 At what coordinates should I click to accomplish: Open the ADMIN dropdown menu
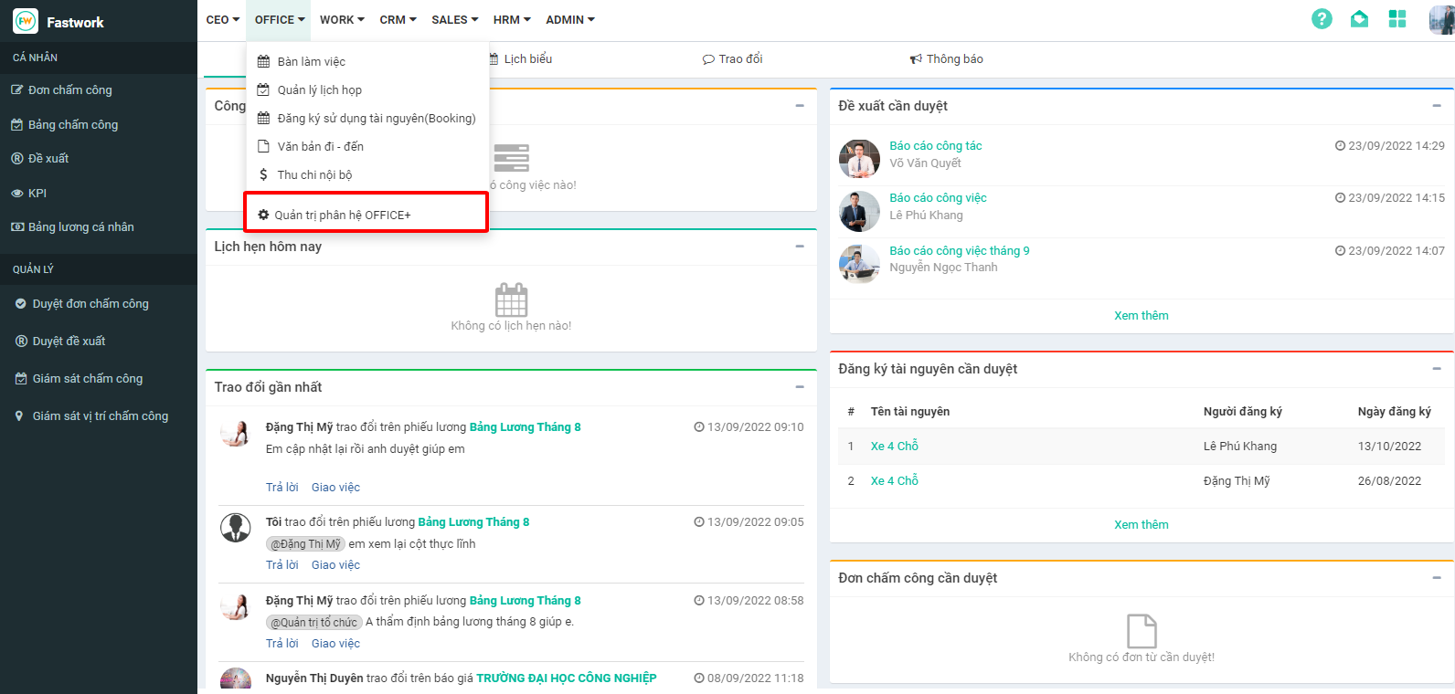569,19
